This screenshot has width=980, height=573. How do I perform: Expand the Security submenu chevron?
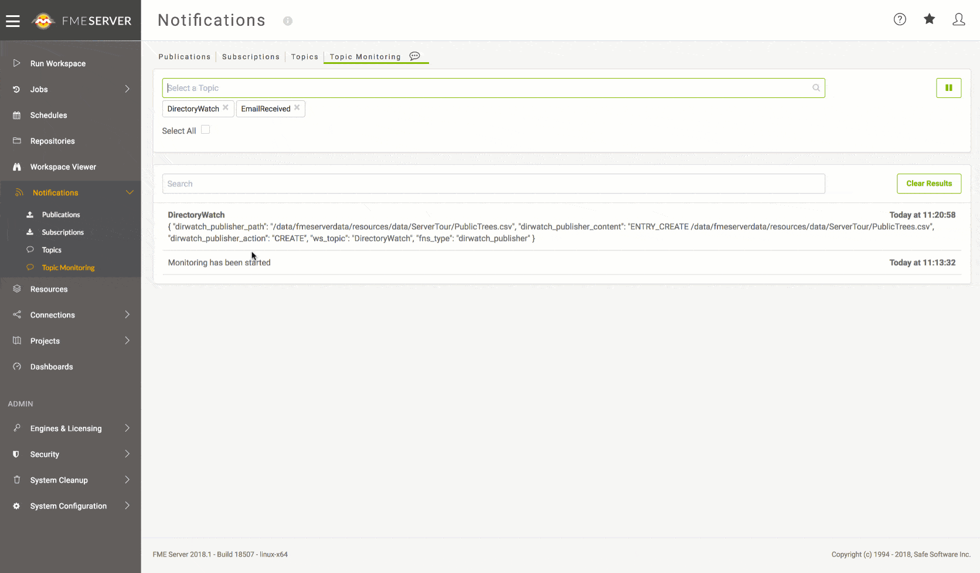point(127,454)
